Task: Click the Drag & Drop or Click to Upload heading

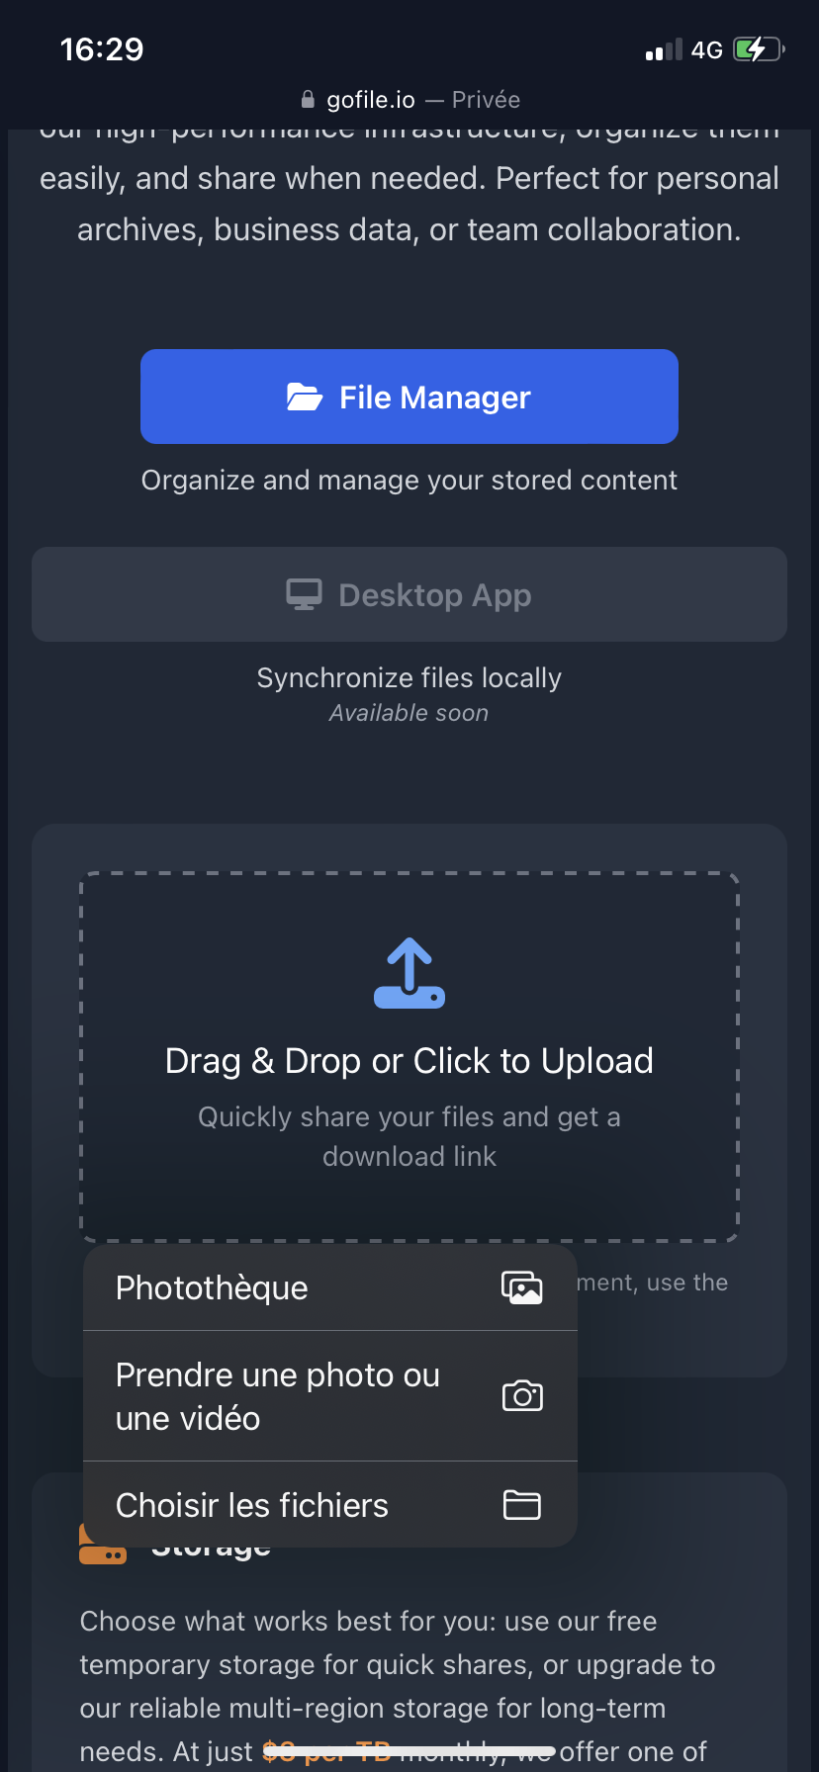Action: coord(409,1061)
